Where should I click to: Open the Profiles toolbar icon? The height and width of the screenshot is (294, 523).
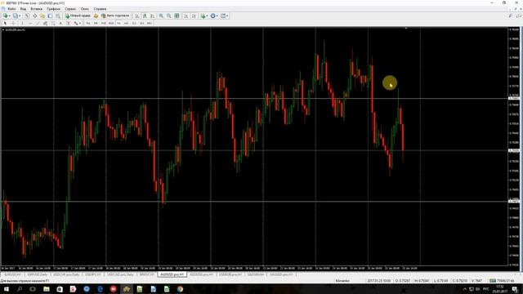pos(15,16)
